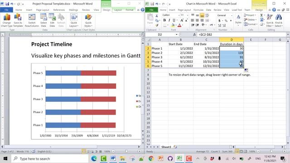This screenshot has height=163, width=290.
Task: Toggle Underline formatting in Excel
Action: point(174,20)
